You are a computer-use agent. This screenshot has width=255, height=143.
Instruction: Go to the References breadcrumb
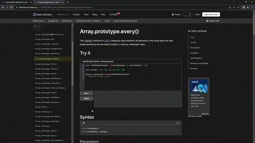pyautogui.click(x=38, y=21)
